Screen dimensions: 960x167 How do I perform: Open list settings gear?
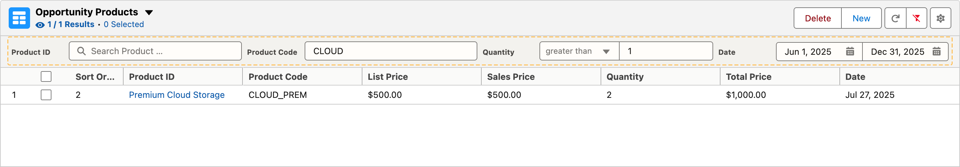pyautogui.click(x=941, y=18)
